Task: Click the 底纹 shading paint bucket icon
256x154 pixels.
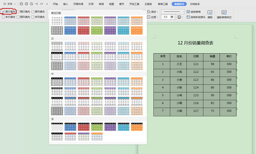Action: point(148,12)
